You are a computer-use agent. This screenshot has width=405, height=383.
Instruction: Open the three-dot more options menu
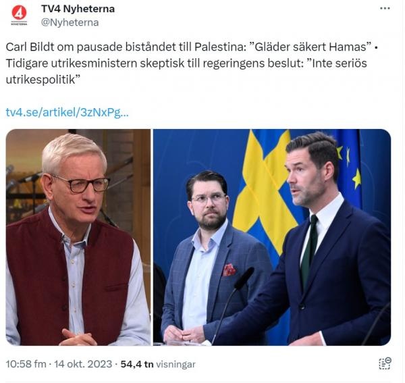385,9
